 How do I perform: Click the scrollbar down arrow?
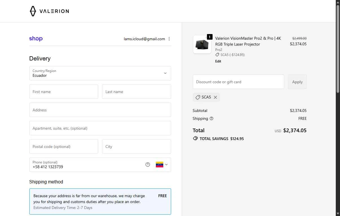click(338, 214)
